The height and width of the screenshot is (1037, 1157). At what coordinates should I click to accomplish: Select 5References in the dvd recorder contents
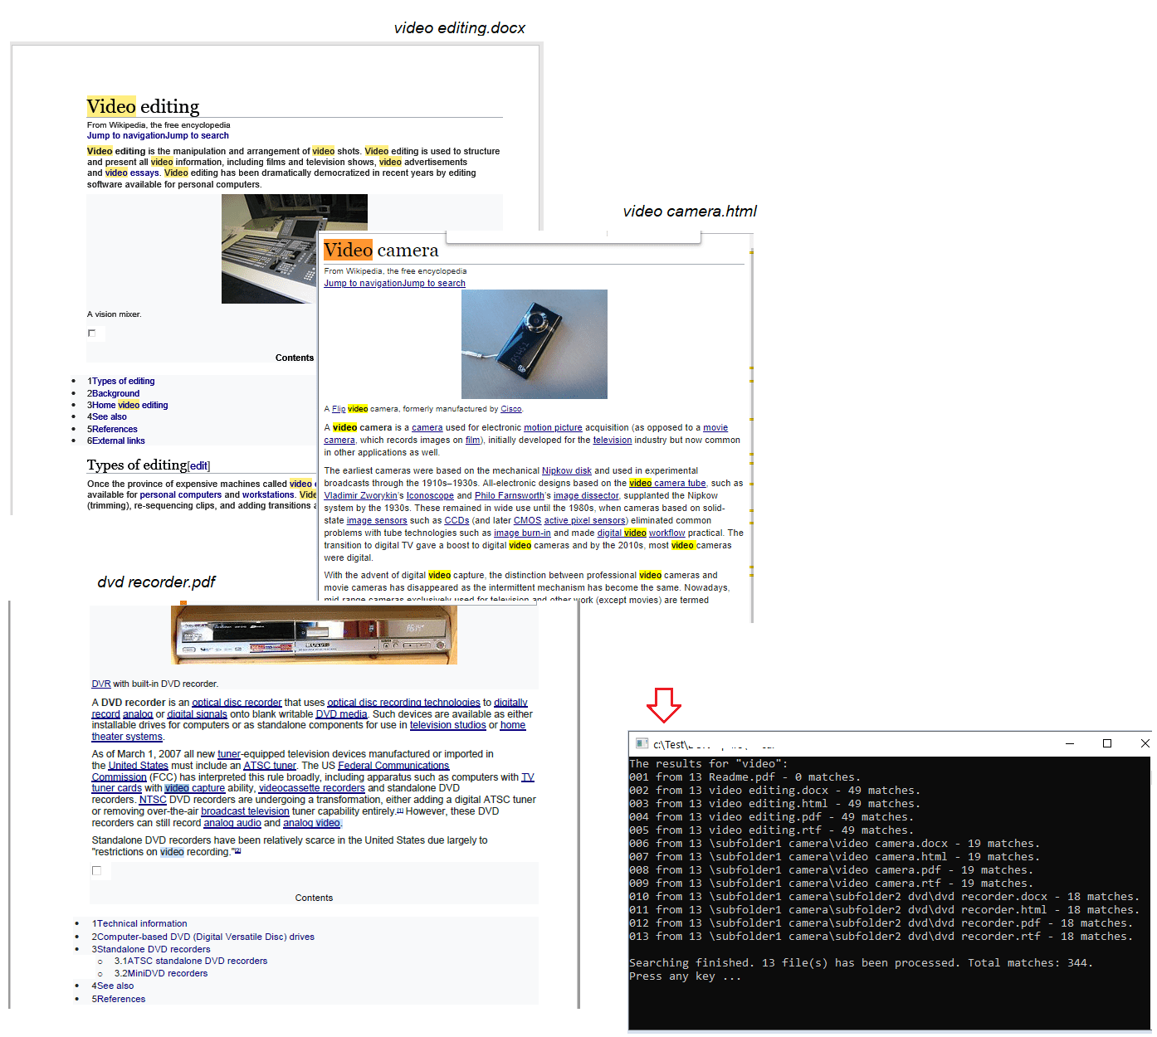pyautogui.click(x=119, y=999)
